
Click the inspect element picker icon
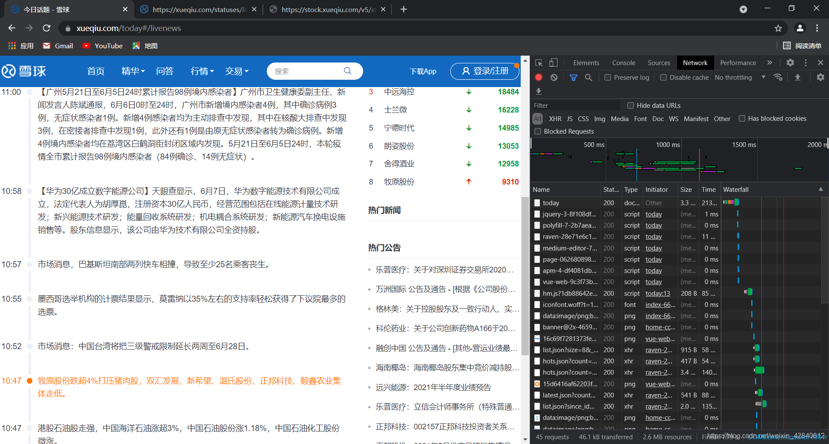(539, 63)
